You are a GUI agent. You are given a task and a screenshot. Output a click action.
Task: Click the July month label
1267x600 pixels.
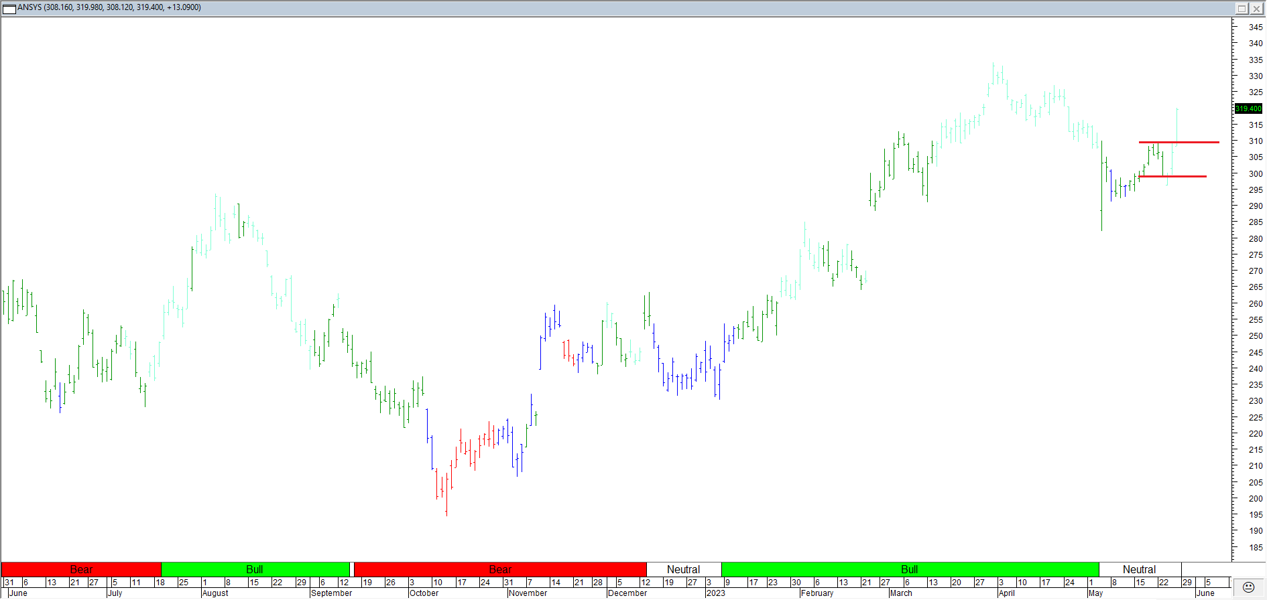115,593
